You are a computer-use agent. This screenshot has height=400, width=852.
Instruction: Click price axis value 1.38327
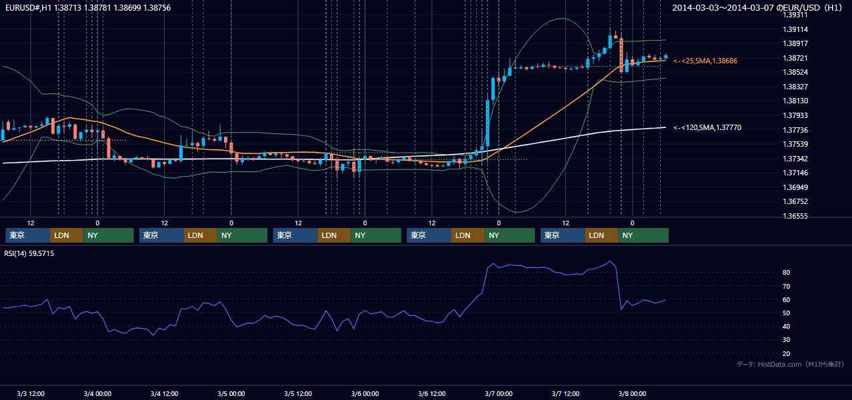pos(795,87)
